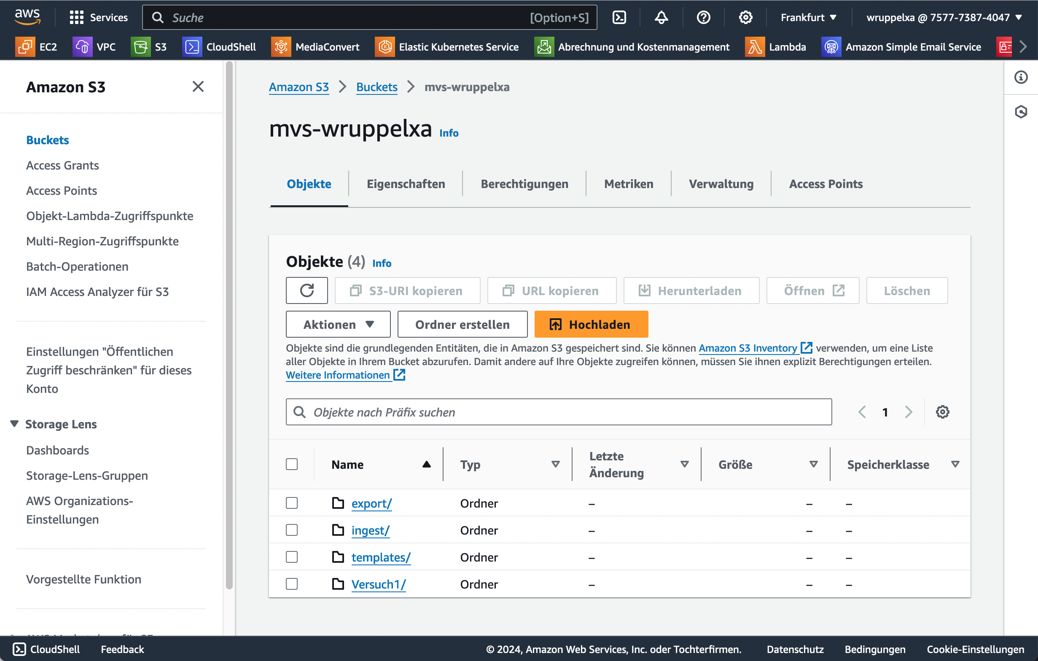Viewport: 1038px width, 661px height.
Task: Sort by Größe column
Action: [x=813, y=464]
